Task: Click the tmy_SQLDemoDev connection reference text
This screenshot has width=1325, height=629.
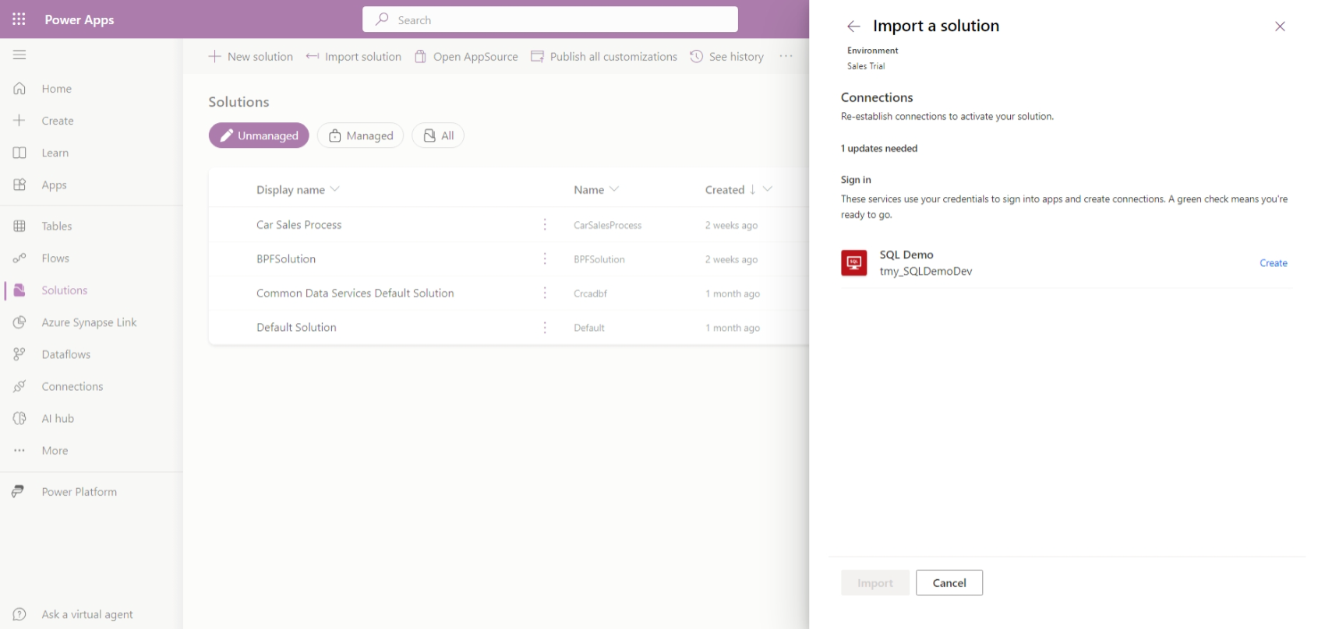Action: coord(926,271)
